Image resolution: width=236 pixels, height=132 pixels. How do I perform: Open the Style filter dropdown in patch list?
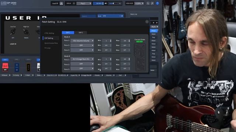pos(154,27)
